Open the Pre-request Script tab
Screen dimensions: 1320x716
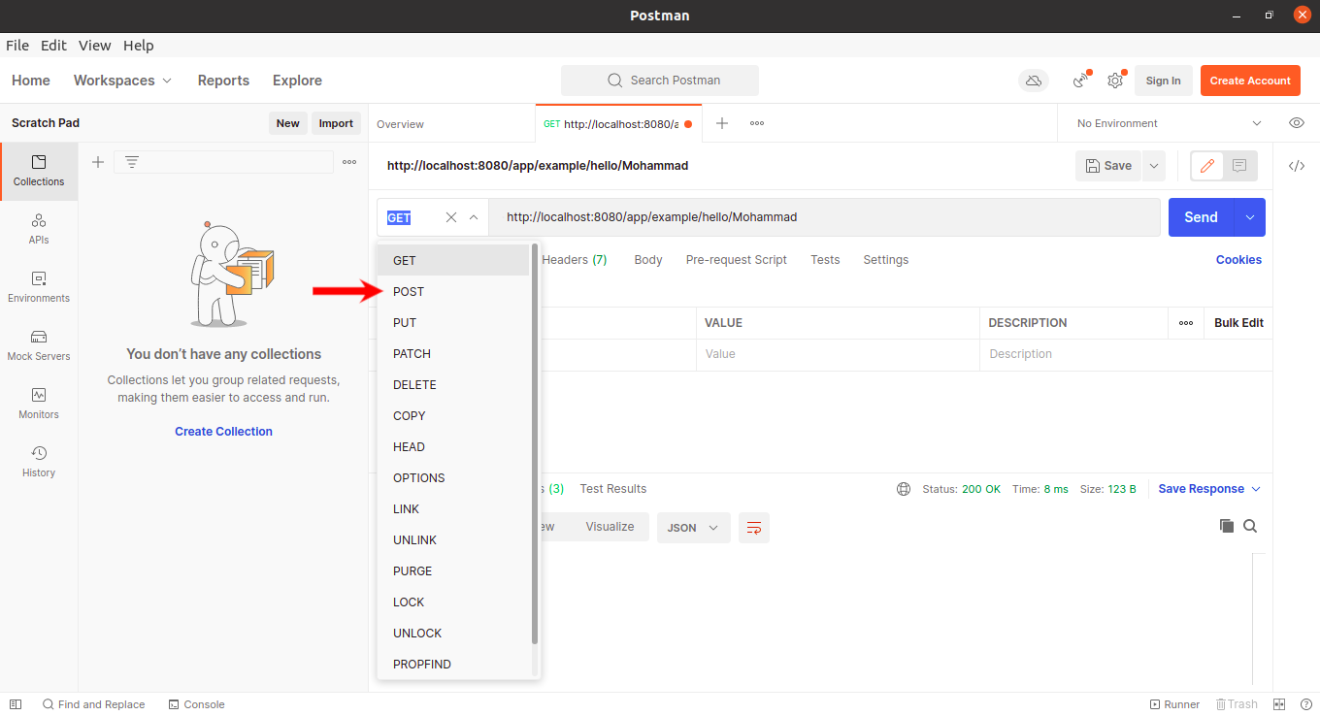737,260
